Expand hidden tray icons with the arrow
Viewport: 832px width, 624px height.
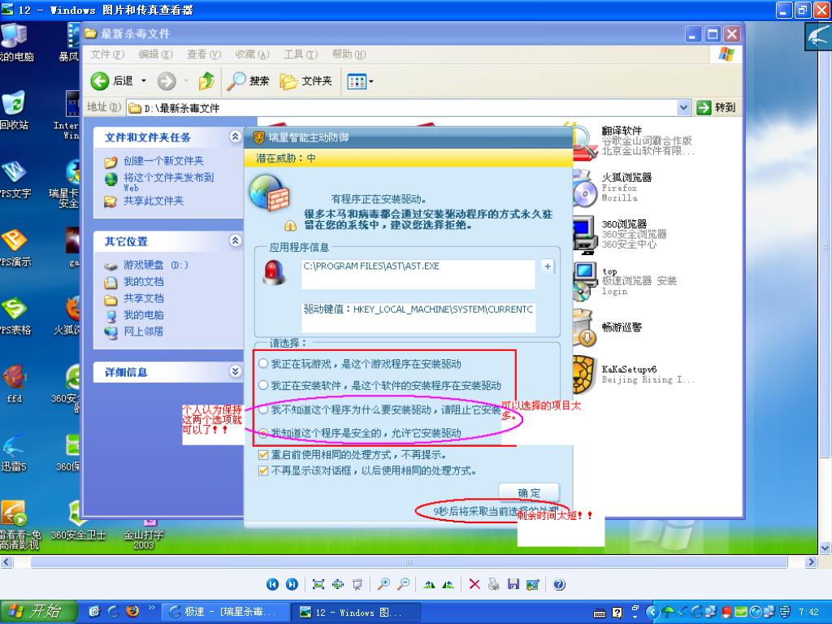[x=652, y=613]
